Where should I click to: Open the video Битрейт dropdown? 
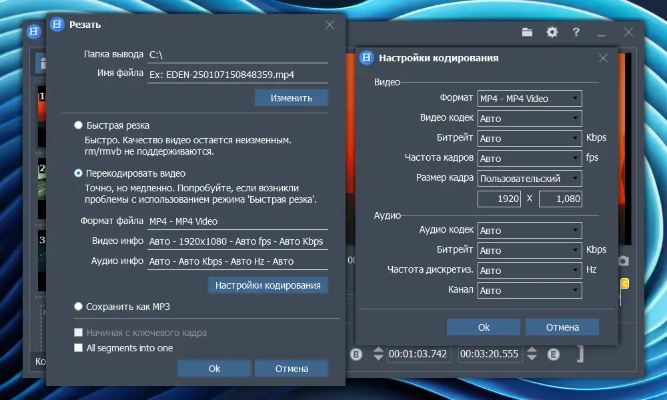tap(530, 139)
